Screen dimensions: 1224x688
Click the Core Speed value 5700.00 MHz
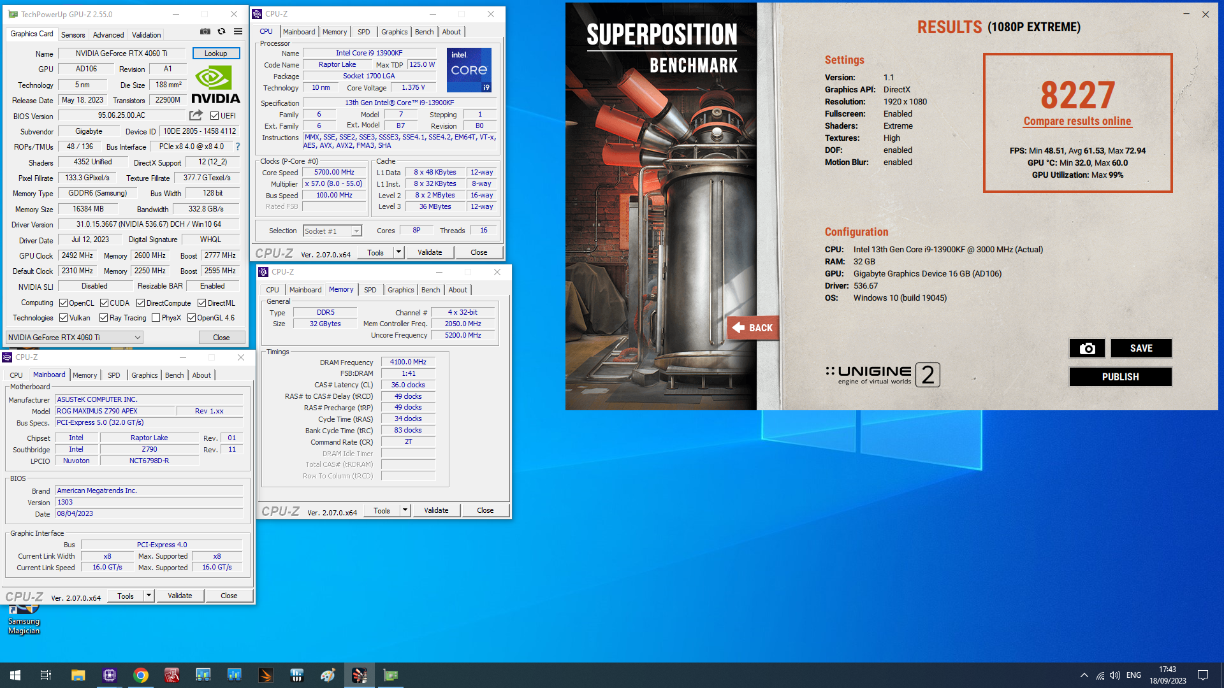335,173
